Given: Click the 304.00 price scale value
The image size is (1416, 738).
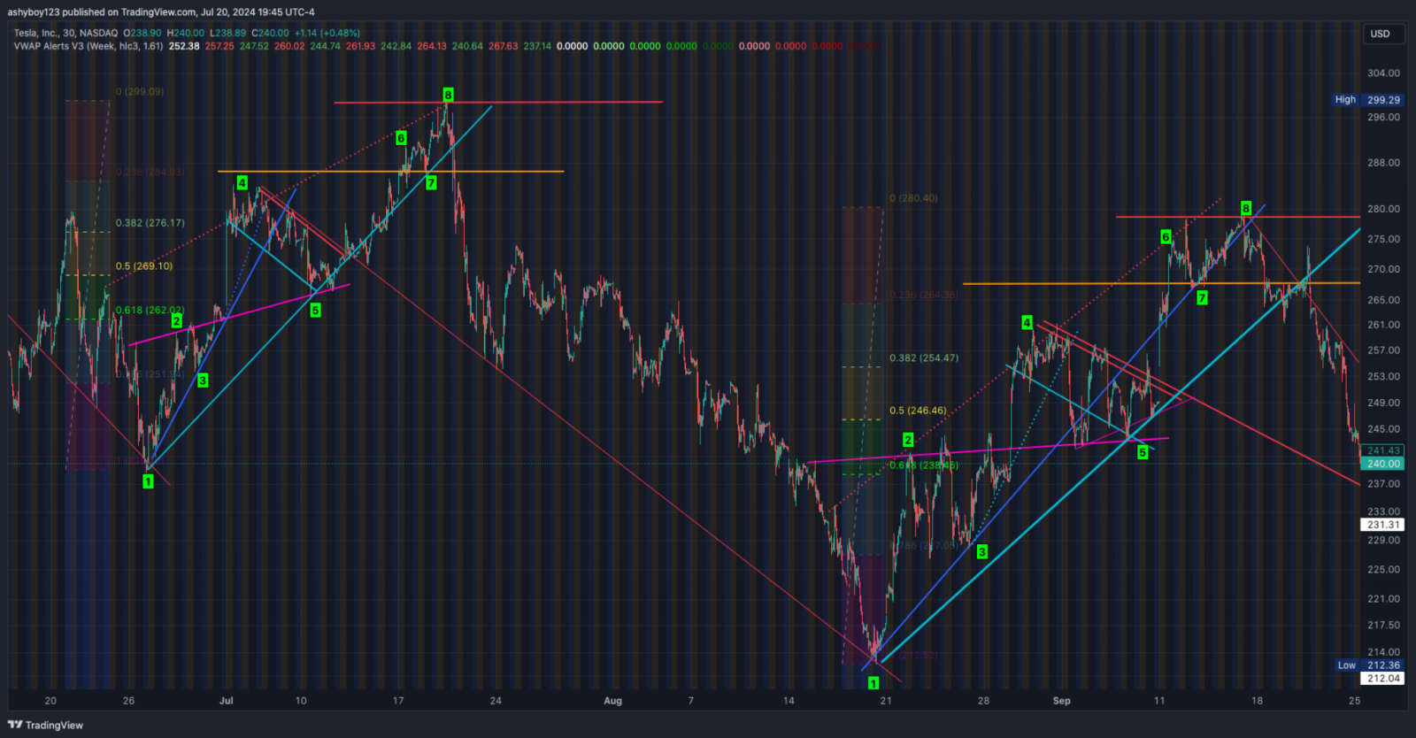Looking at the screenshot, I should click(1383, 73).
